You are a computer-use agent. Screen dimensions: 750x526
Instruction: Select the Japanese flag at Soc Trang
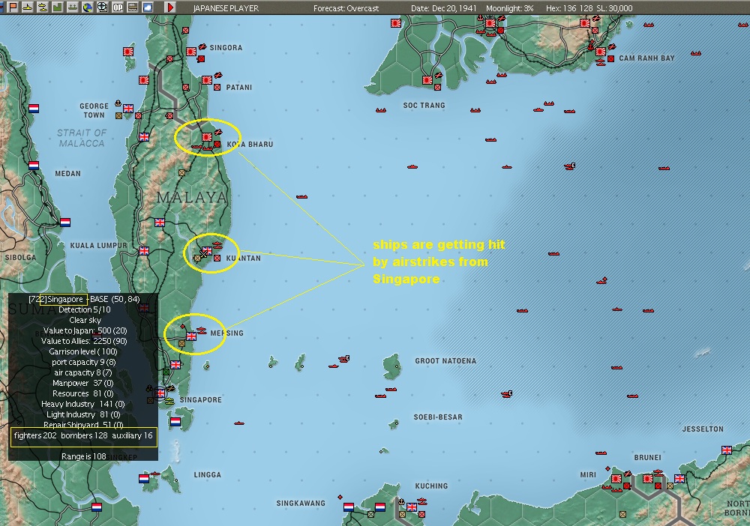(427, 79)
